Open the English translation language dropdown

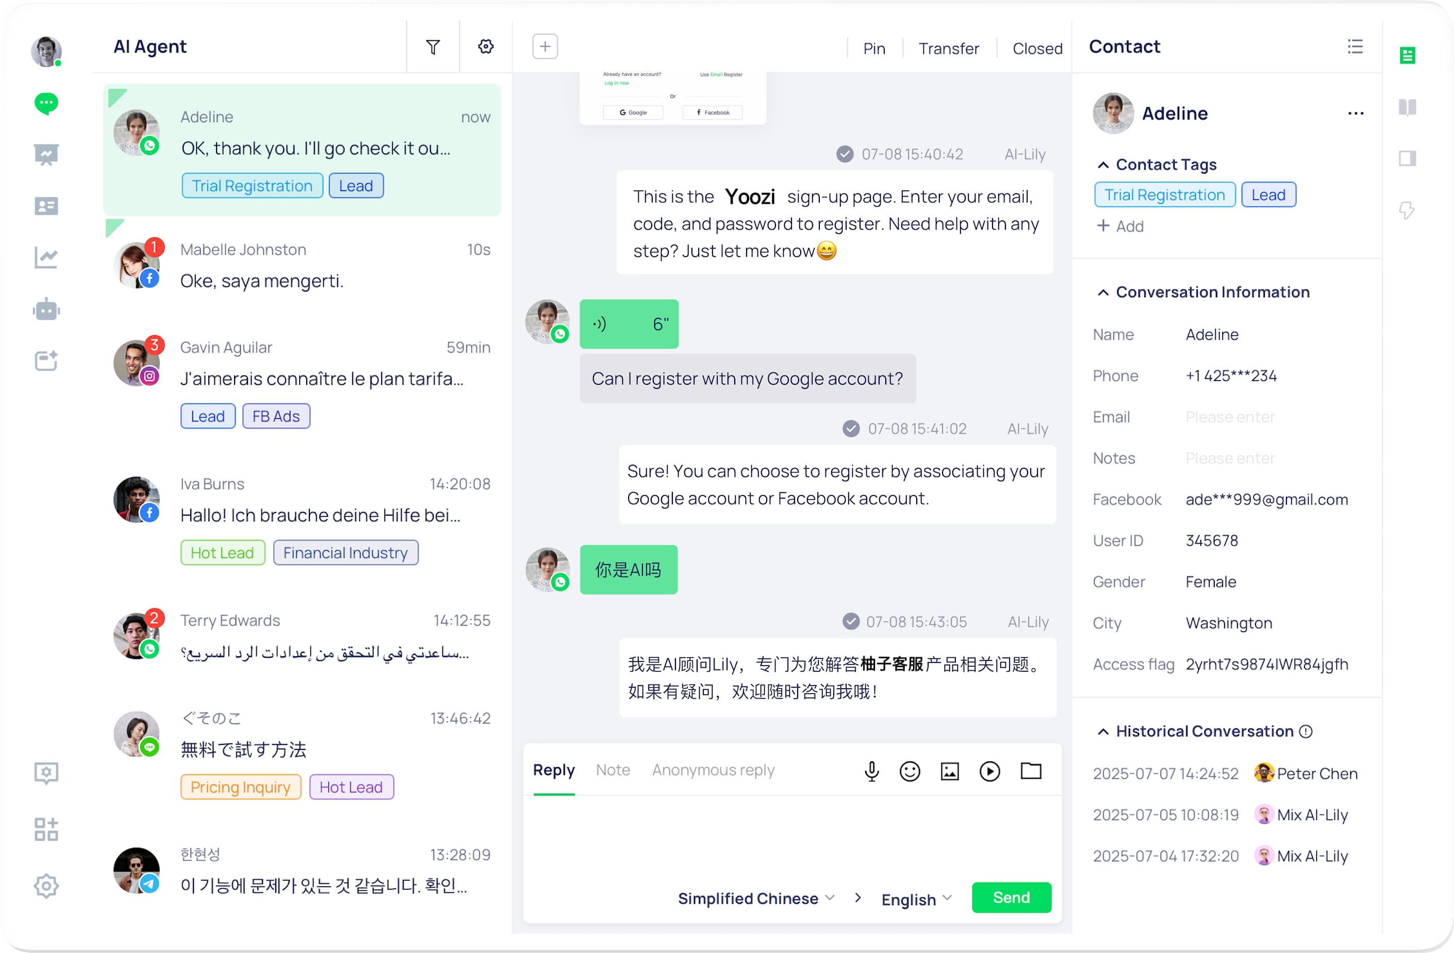pyautogui.click(x=915, y=898)
